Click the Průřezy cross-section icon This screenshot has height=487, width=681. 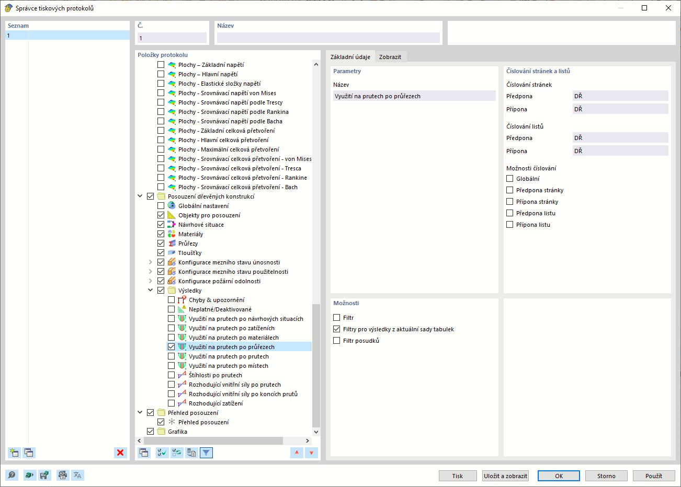click(172, 243)
